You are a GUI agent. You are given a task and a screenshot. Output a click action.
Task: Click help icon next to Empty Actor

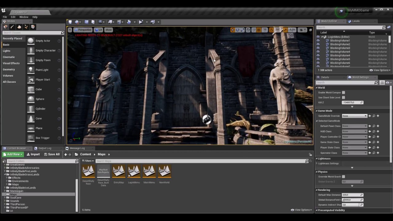tap(59, 41)
